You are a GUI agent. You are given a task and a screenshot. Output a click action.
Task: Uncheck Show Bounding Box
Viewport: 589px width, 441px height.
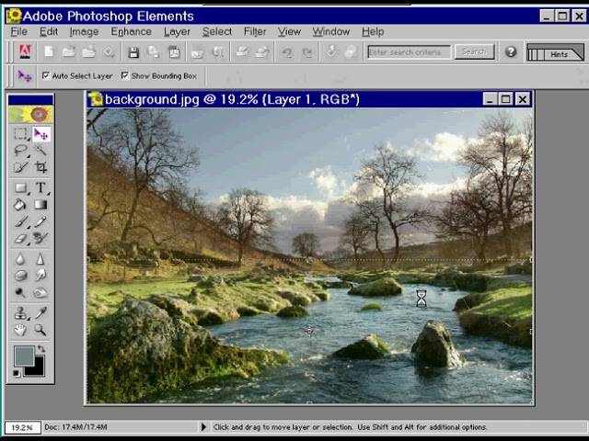(125, 75)
